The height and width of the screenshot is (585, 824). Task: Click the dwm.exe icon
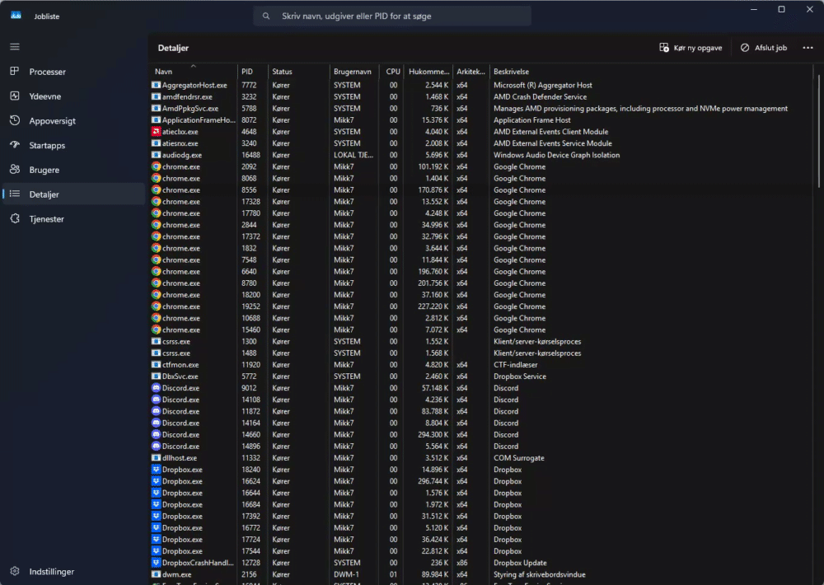pos(156,574)
